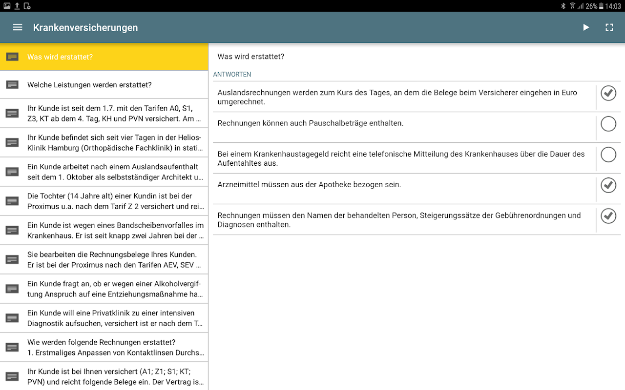Image resolution: width=625 pixels, height=390 pixels.
Task: Uncheck the Auslandsrechnungen answer checkbox
Action: coord(608,93)
